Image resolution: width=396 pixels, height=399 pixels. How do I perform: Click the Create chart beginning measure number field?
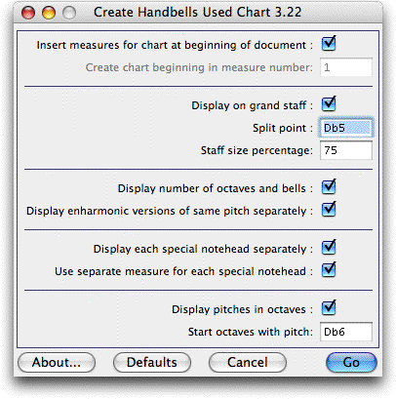(x=346, y=67)
